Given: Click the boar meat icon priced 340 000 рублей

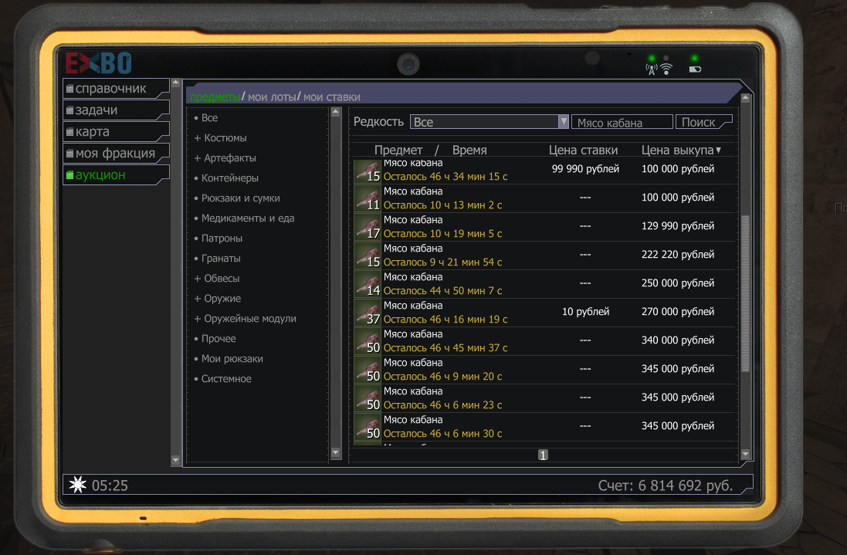Looking at the screenshot, I should pos(368,342).
